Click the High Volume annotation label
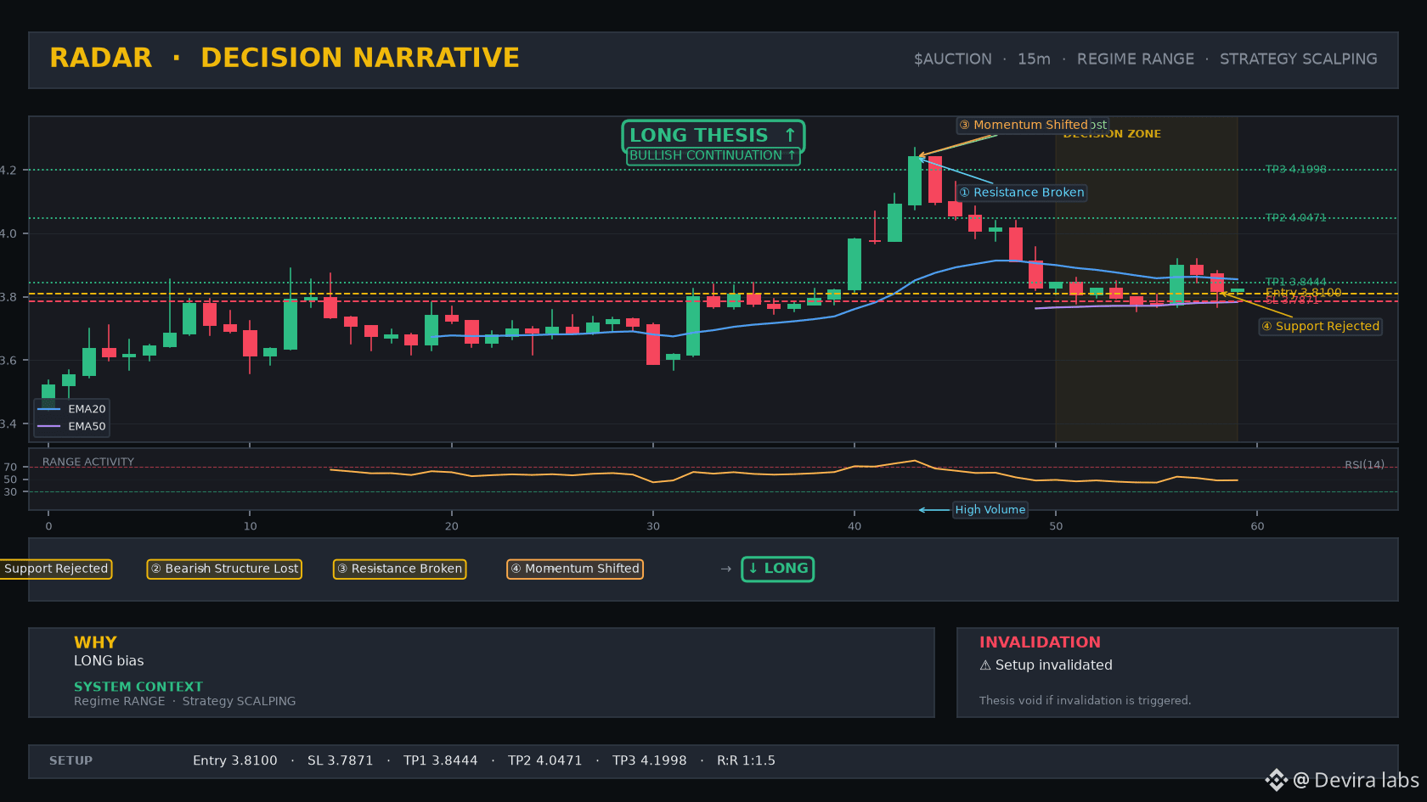 pos(990,509)
